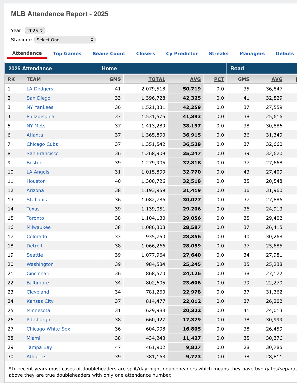Click the page title MLB Attendance Report
Viewport: 297px width, 383px height.
tap(60, 14)
